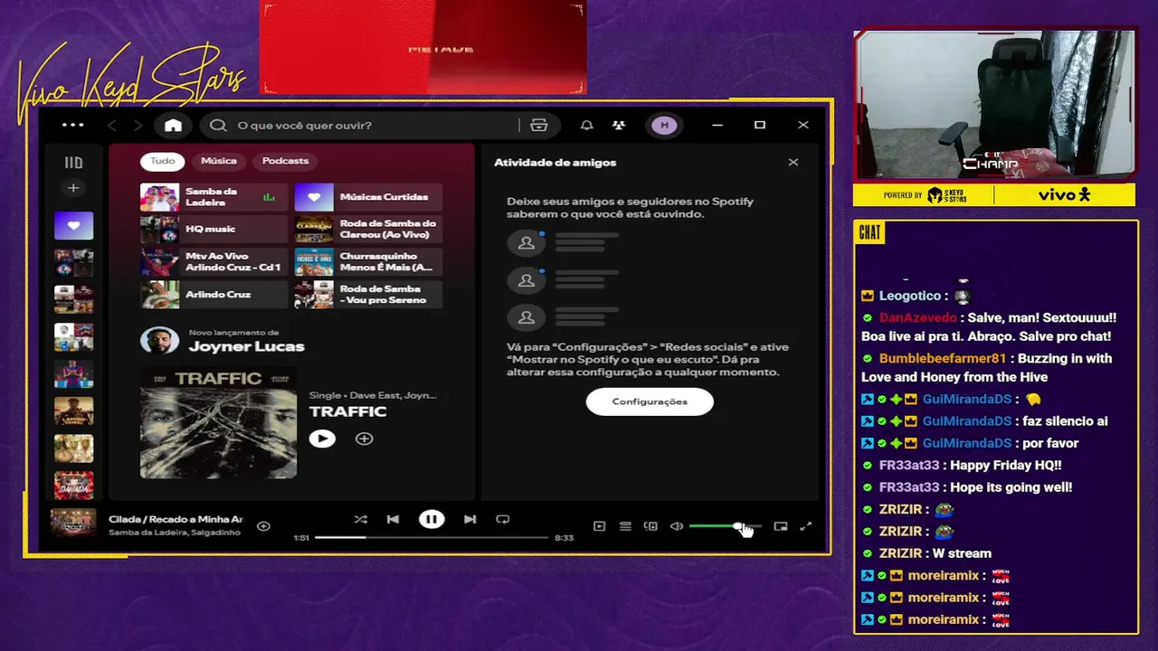This screenshot has height=651, width=1158.
Task: Toggle the friend activity icon
Action: (619, 126)
